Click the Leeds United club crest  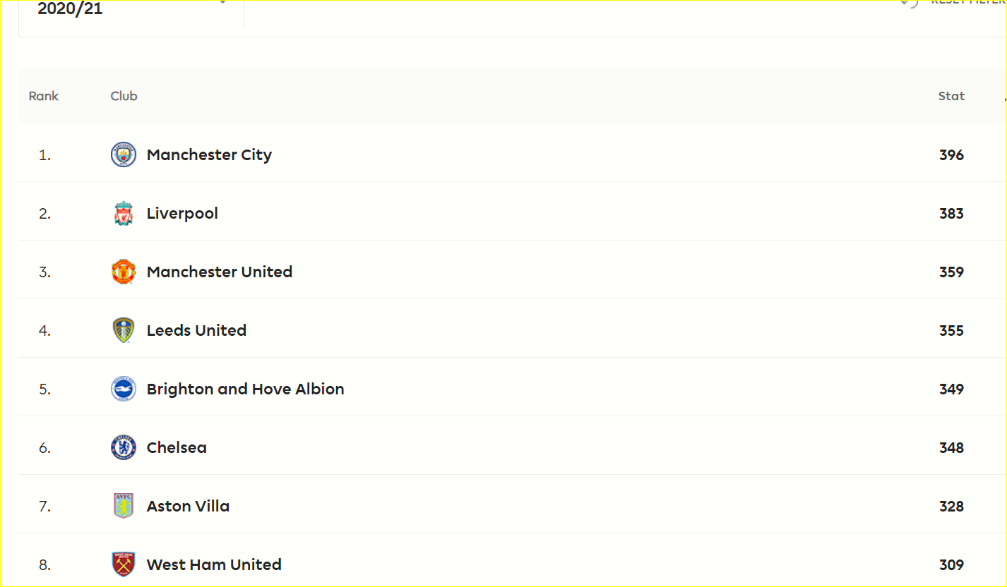coord(124,330)
